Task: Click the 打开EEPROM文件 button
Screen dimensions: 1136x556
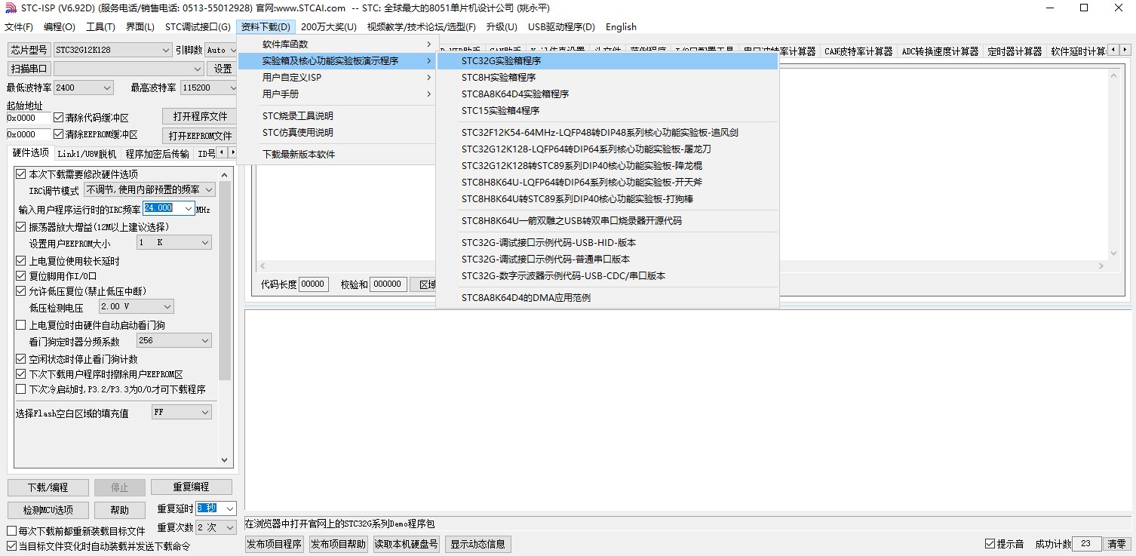Action: click(200, 136)
